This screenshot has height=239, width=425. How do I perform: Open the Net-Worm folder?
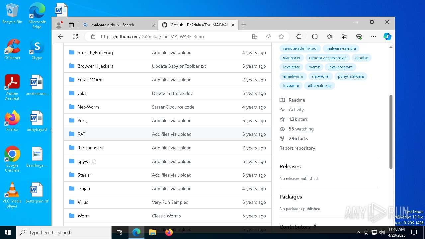88,107
